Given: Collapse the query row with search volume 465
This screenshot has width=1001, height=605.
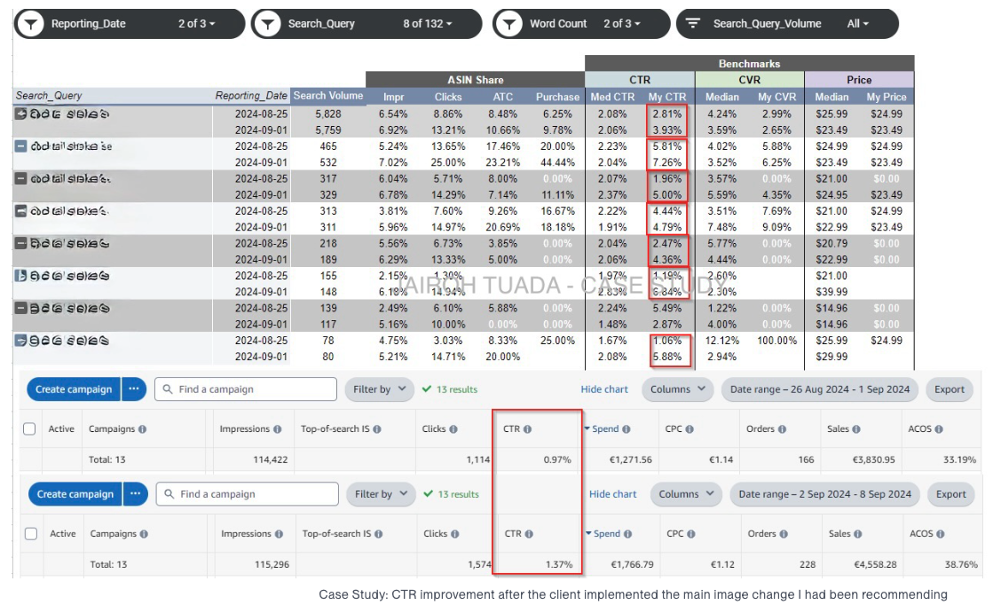Looking at the screenshot, I should tap(21, 146).
